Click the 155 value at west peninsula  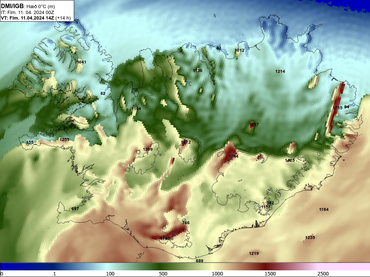[30, 142]
